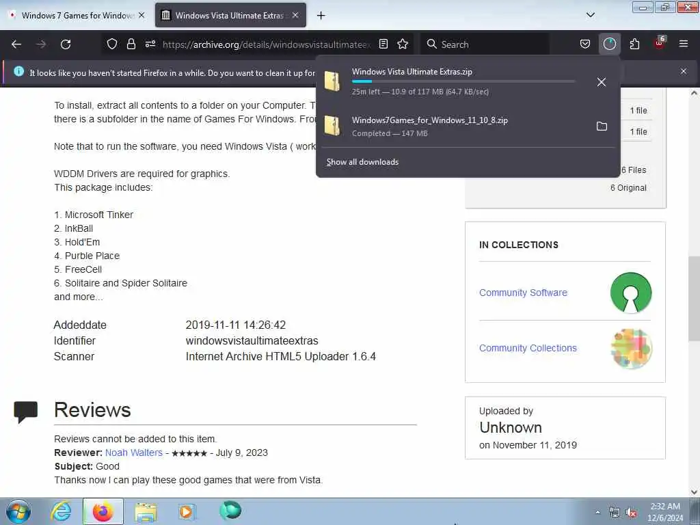Open the taskbar clock and date
The height and width of the screenshot is (525, 700).
coord(665,512)
